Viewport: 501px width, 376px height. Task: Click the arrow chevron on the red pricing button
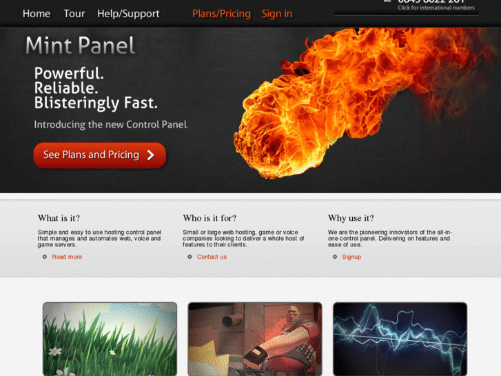[x=150, y=155]
